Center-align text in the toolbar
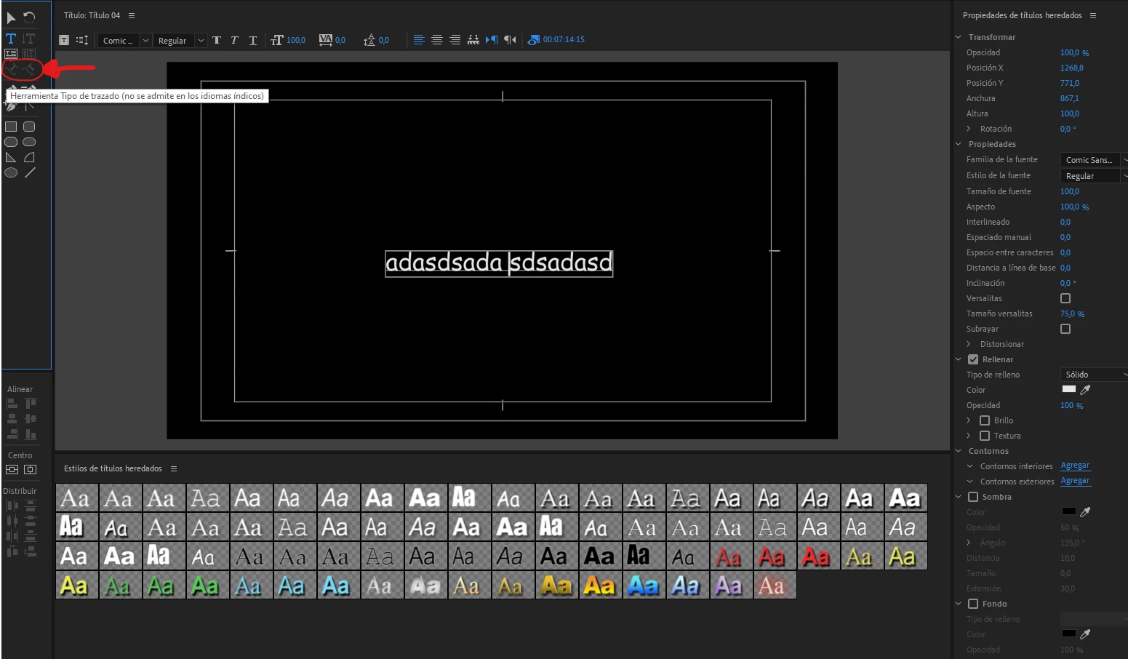1128x659 pixels. click(437, 40)
